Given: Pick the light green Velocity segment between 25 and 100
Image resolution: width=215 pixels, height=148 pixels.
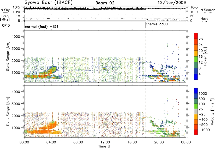Looking at the screenshot, I should point(196,106).
